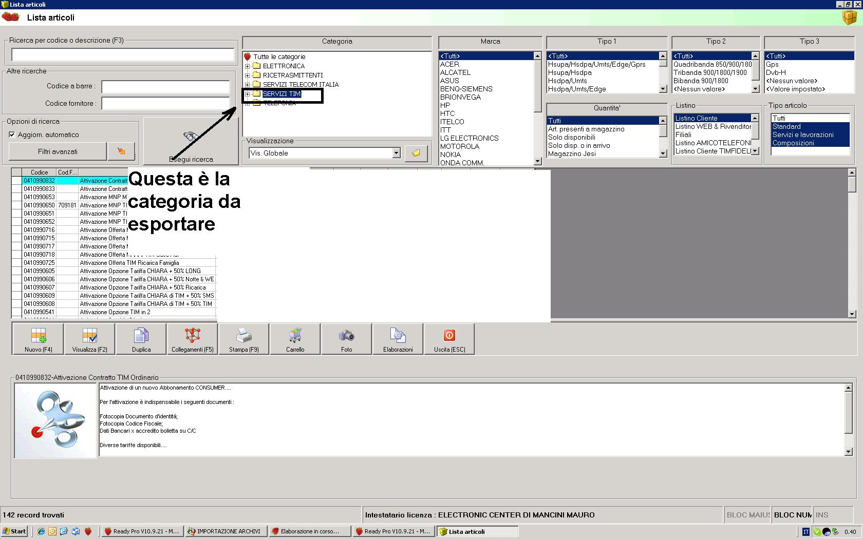Click the package box icon at top right
This screenshot has width=863, height=539.
point(850,17)
